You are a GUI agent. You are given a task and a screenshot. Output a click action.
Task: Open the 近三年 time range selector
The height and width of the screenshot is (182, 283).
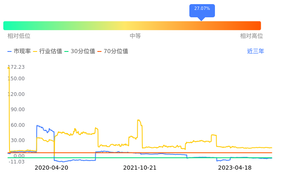coord(255,51)
